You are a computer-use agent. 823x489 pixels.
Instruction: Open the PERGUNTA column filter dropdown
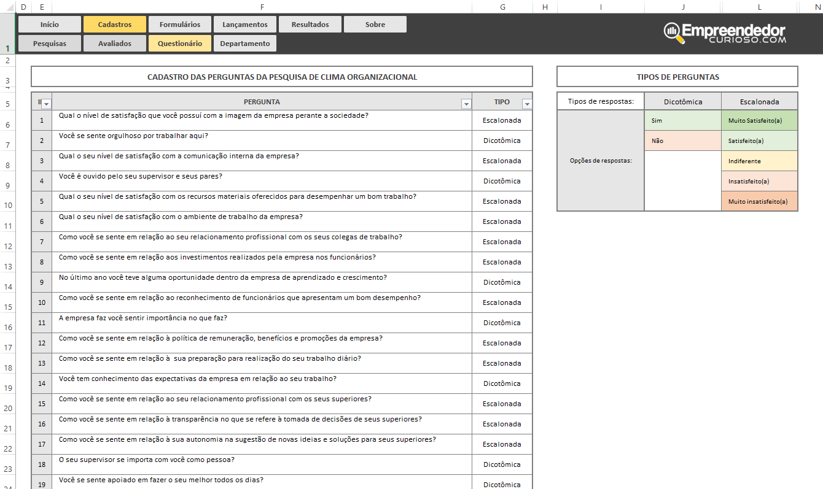tap(466, 104)
